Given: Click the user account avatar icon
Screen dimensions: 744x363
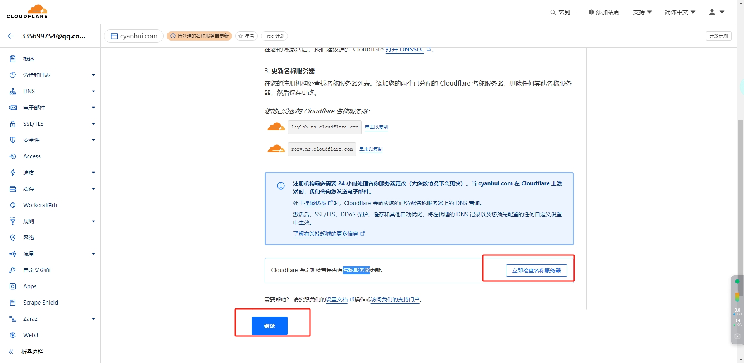Looking at the screenshot, I should pyautogui.click(x=712, y=12).
